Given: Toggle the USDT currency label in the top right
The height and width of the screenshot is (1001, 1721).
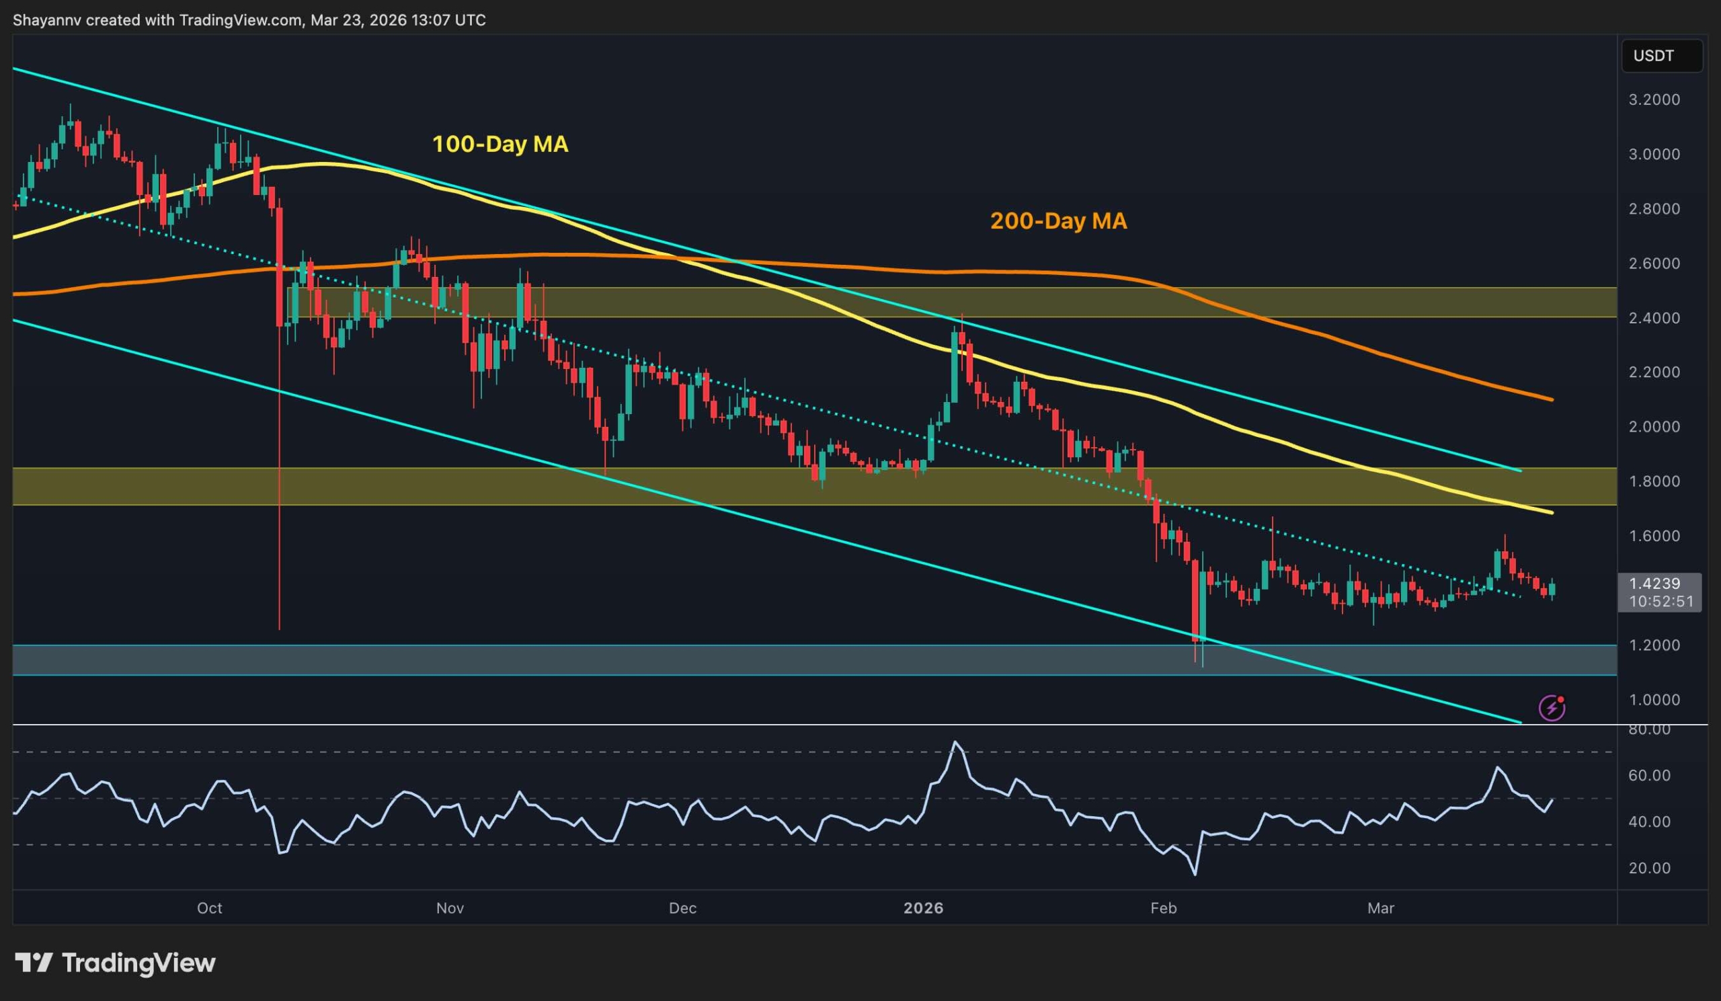Looking at the screenshot, I should click(x=1663, y=56).
